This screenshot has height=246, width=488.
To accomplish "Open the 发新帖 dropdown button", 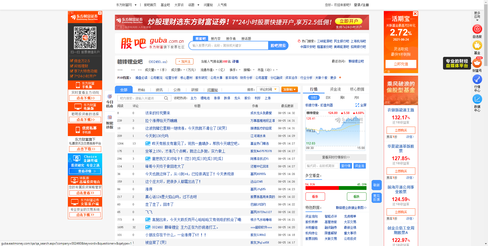I will (x=289, y=90).
